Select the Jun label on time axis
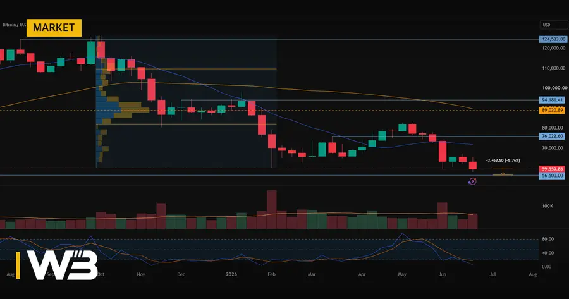The height and width of the screenshot is (299, 569). click(x=442, y=274)
